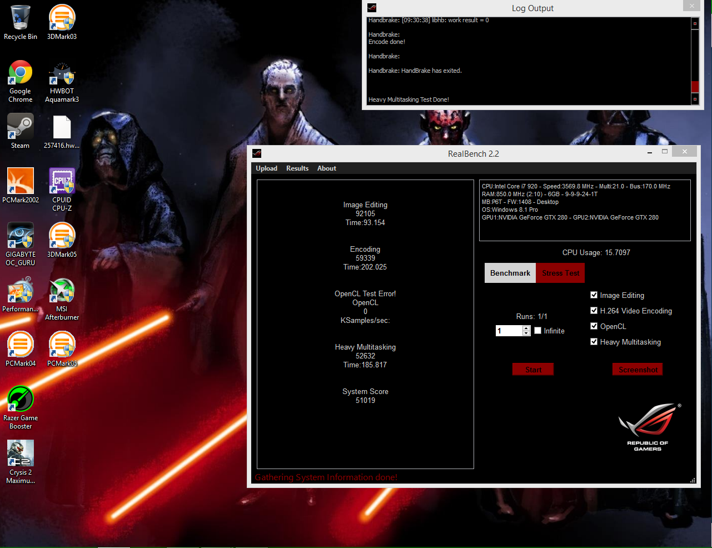Click the Image Editing score 92105

[x=365, y=213]
